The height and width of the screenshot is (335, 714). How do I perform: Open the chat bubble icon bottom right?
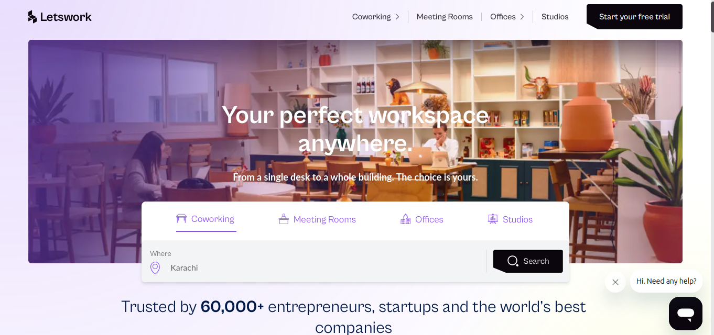pos(685,313)
